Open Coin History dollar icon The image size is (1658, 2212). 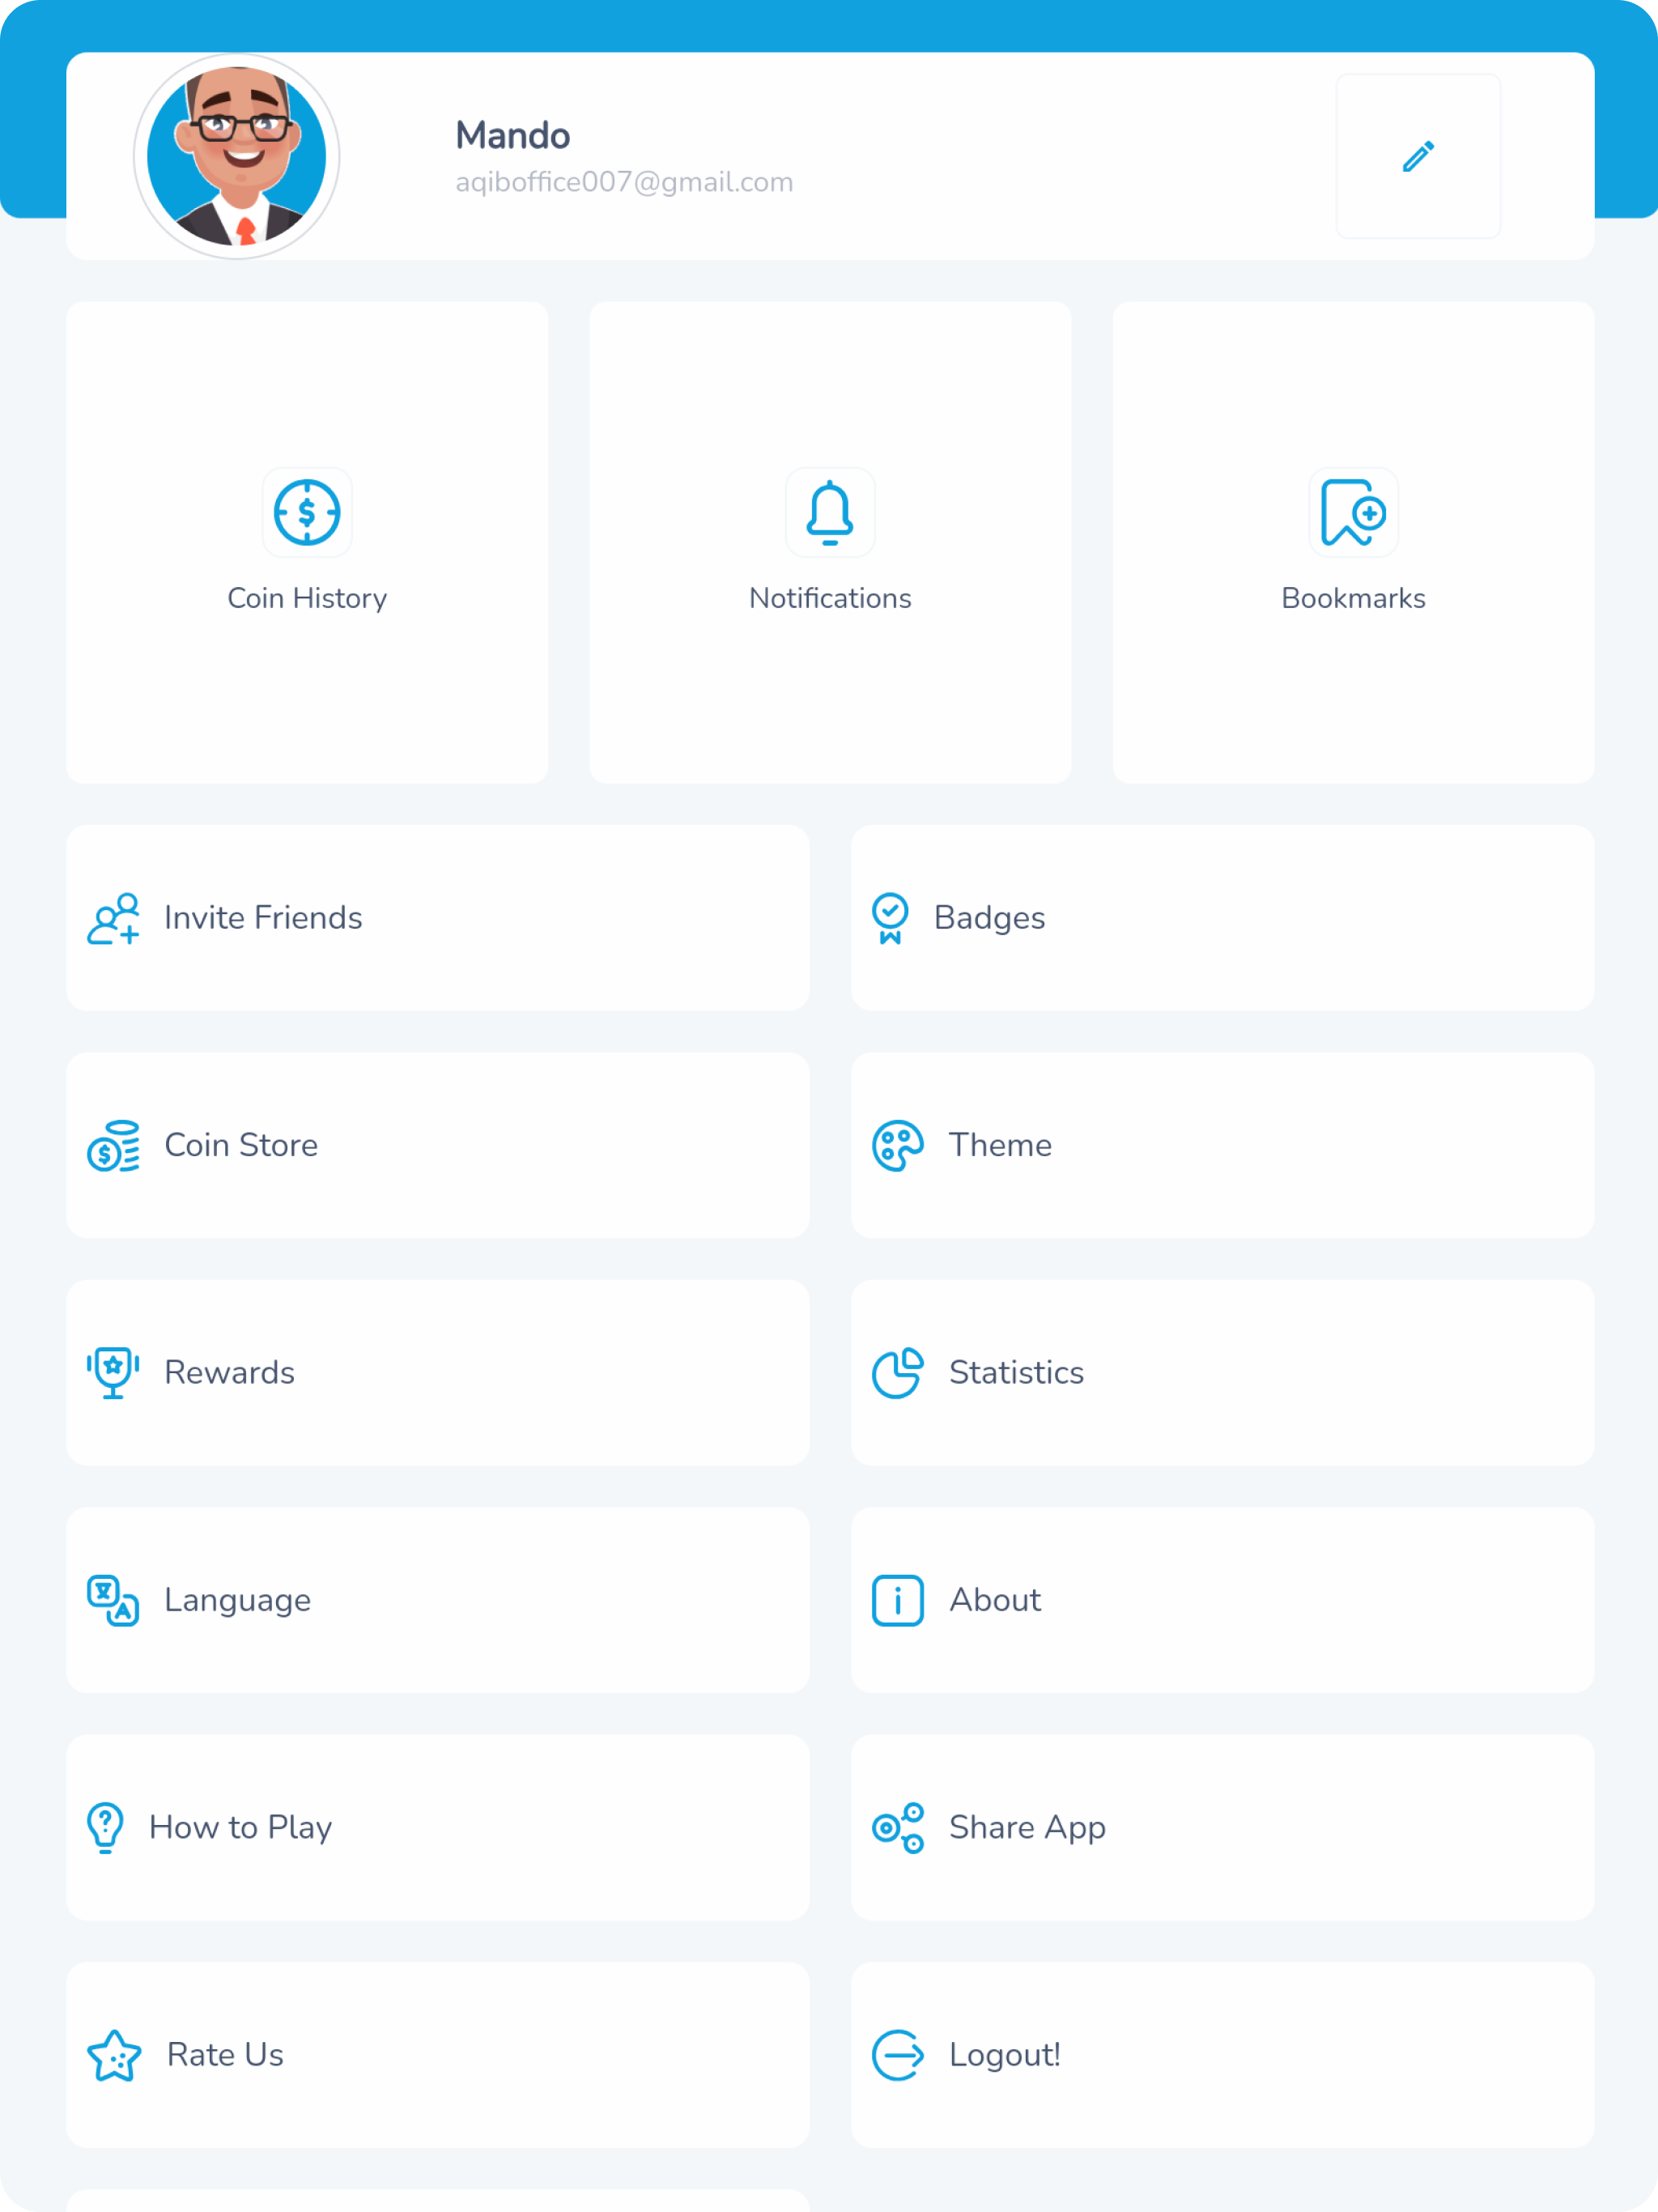[307, 512]
